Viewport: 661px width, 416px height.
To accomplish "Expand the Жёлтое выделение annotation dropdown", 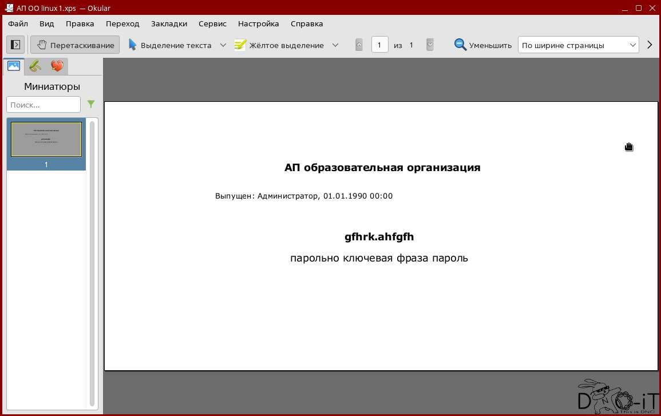I will 335,45.
